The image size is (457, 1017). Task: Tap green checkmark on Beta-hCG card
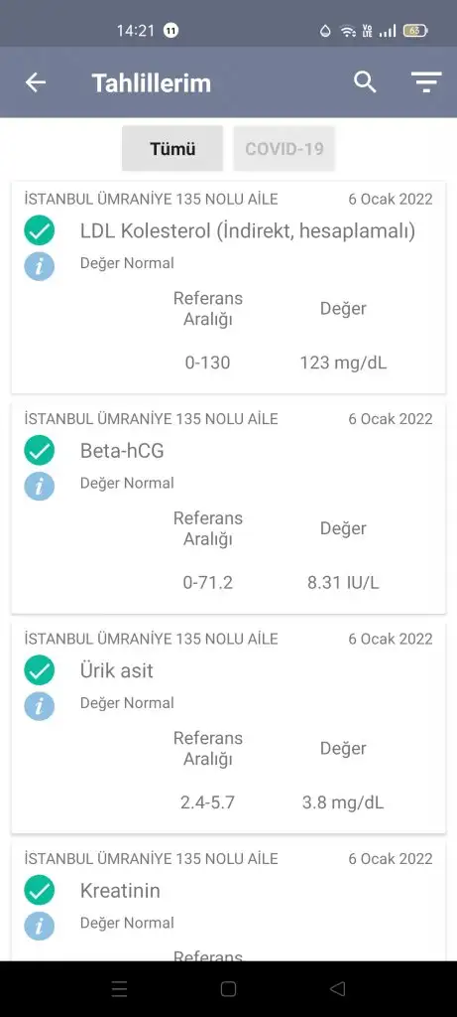[40, 451]
